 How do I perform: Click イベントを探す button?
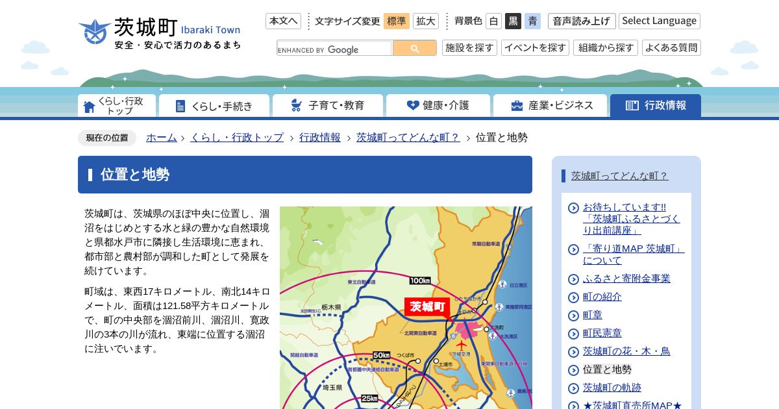(x=535, y=48)
